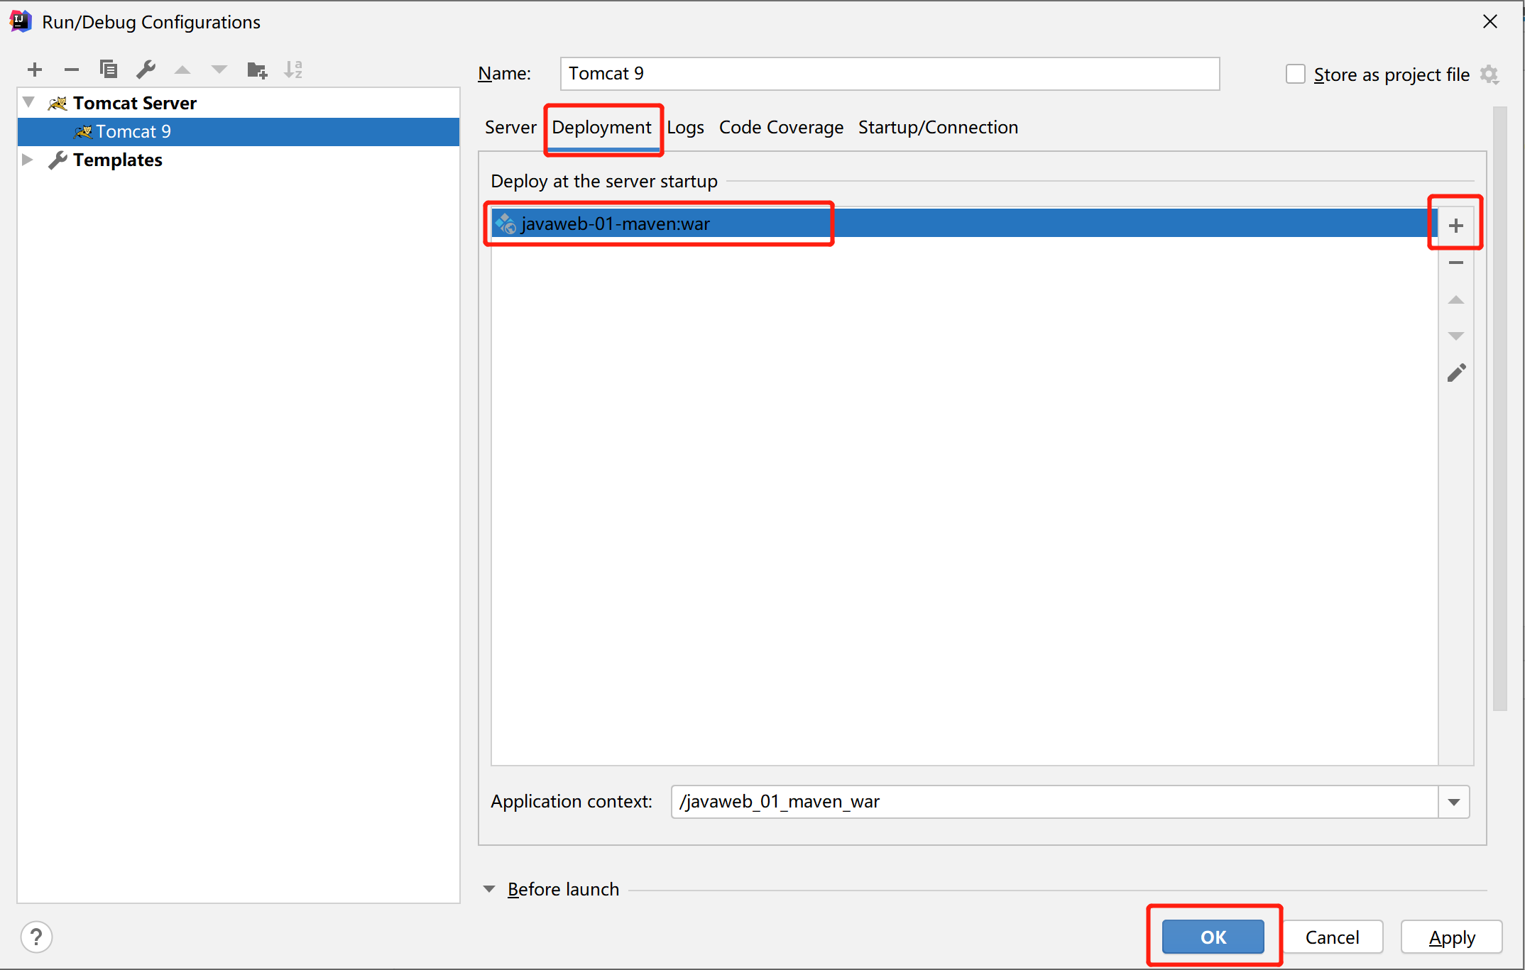Screen dimensions: 1525x970
Task: Click the OK button
Action: [x=1213, y=937]
